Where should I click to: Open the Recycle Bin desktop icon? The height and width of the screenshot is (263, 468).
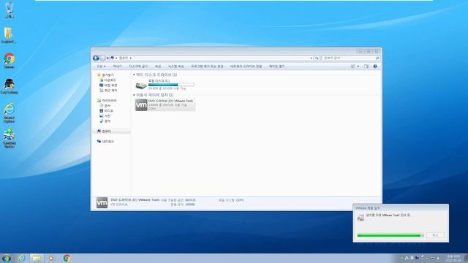(x=9, y=9)
